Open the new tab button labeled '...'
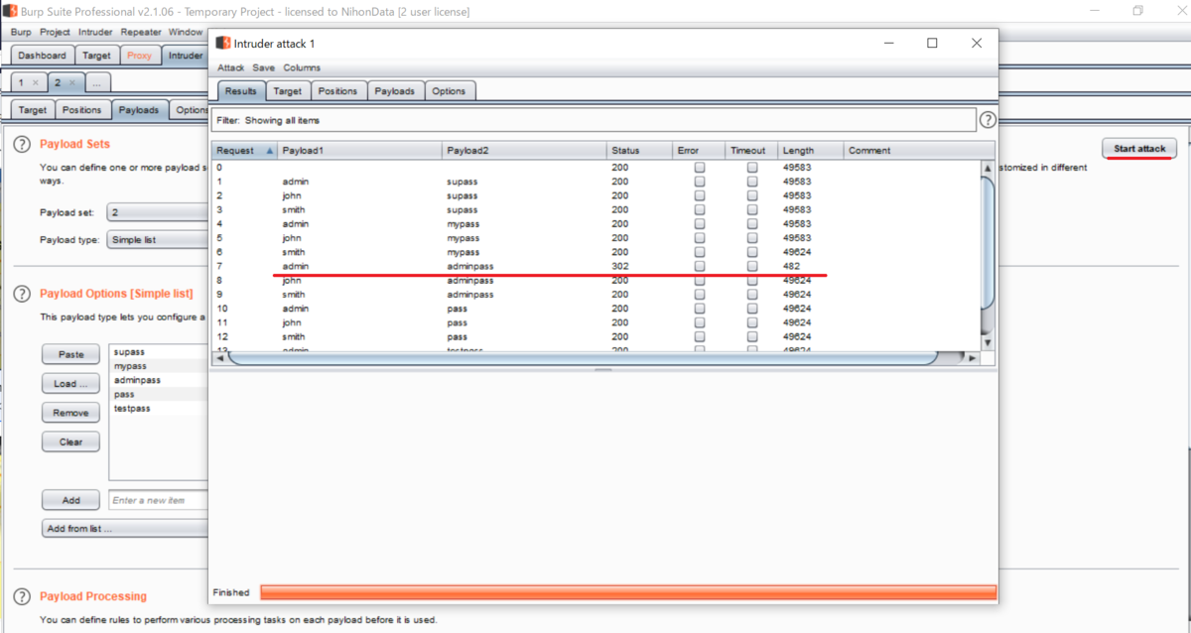The height and width of the screenshot is (633, 1191). click(96, 82)
